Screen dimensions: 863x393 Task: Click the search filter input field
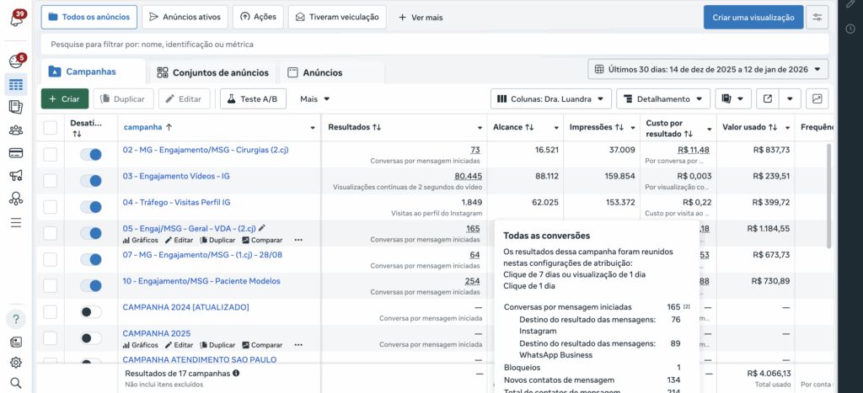pos(337,45)
